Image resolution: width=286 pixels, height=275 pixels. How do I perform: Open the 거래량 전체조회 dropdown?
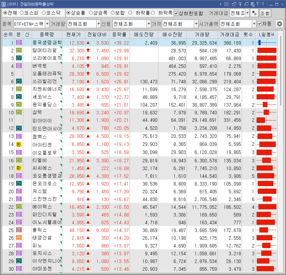(x=99, y=24)
